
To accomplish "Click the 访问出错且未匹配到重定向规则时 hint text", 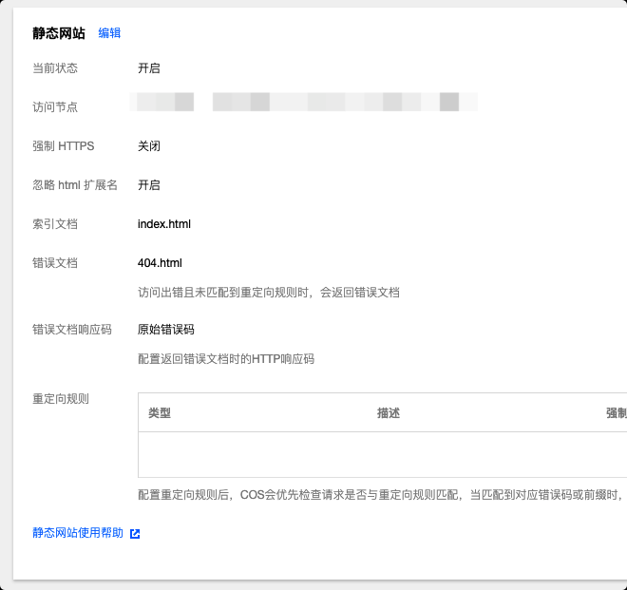I will click(269, 293).
